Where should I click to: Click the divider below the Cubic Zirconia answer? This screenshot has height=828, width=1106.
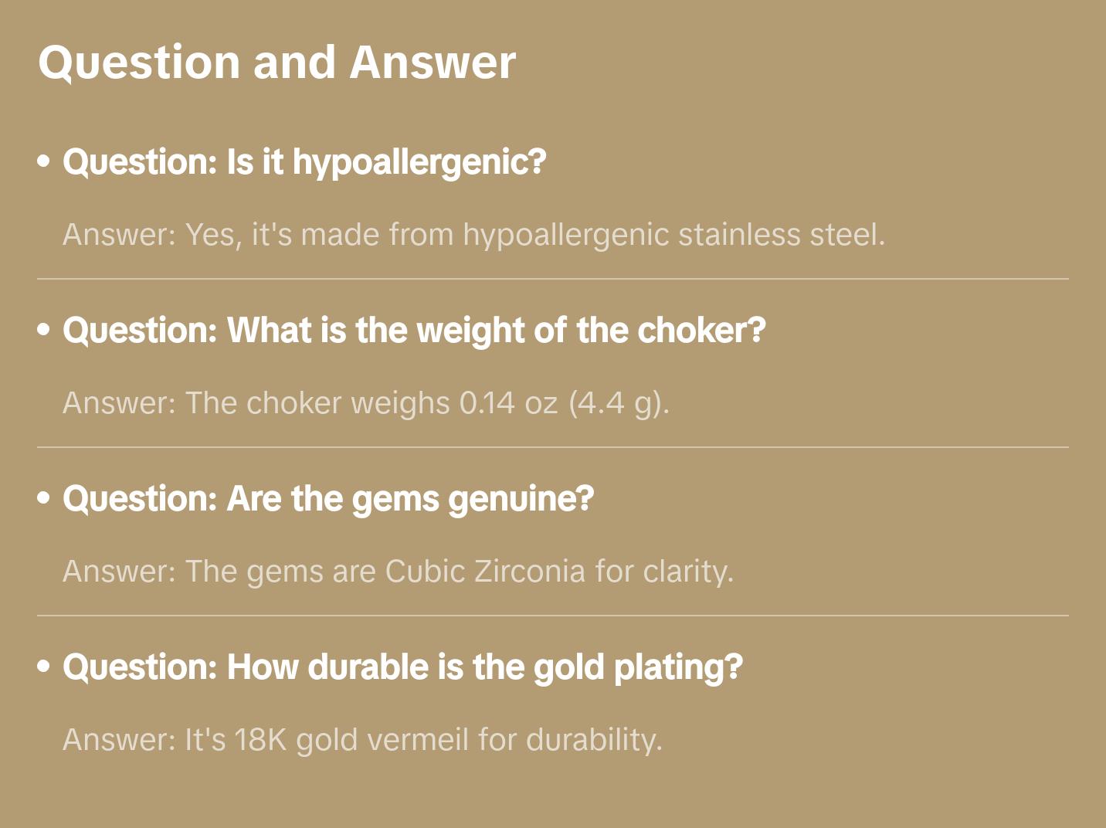click(x=552, y=616)
